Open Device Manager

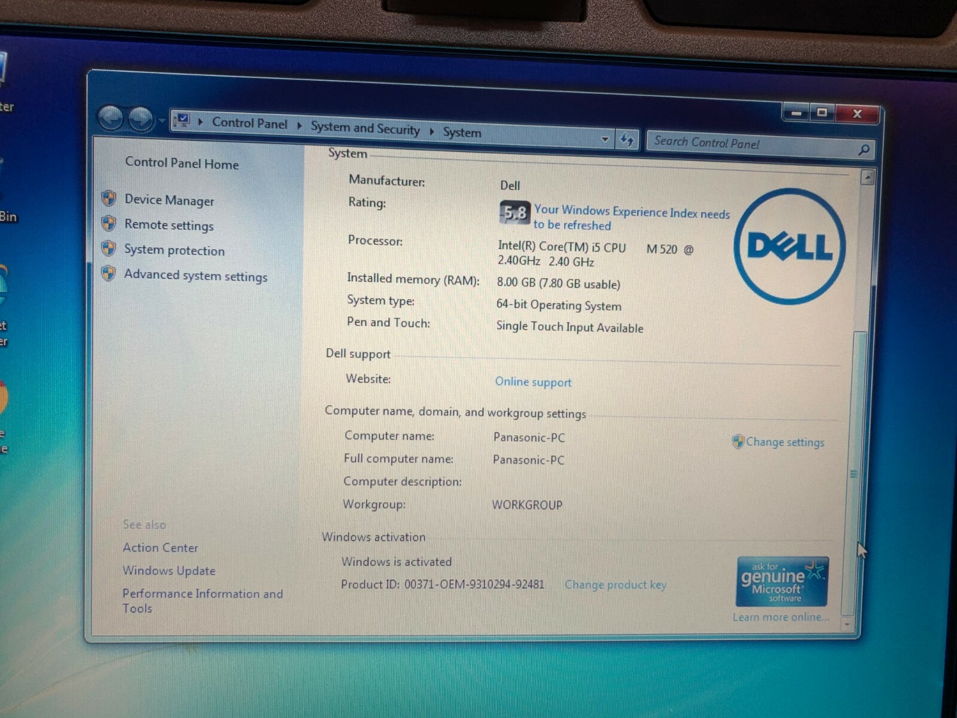pos(169,200)
